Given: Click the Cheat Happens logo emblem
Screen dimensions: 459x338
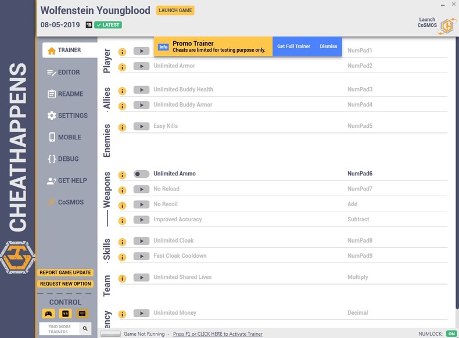Looking at the screenshot, I should (x=17, y=257).
